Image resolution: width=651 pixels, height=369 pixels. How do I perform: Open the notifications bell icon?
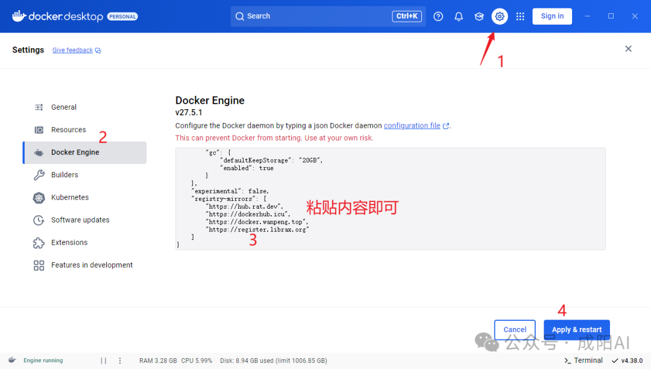click(458, 16)
